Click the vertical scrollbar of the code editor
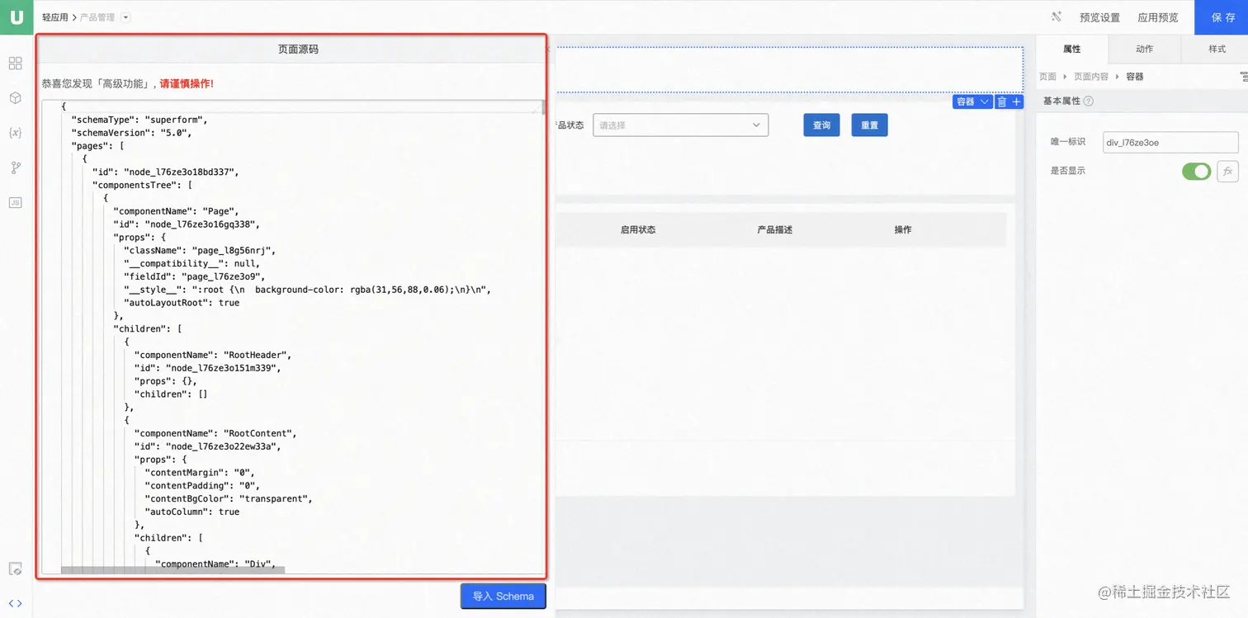1248x618 pixels. [543, 107]
